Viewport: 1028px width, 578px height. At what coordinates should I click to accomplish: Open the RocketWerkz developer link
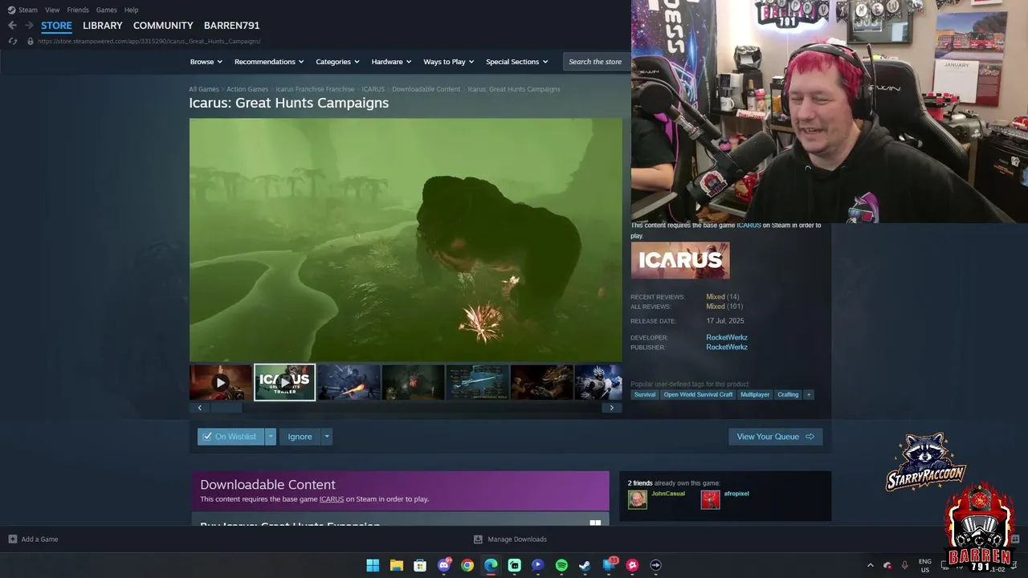(727, 337)
